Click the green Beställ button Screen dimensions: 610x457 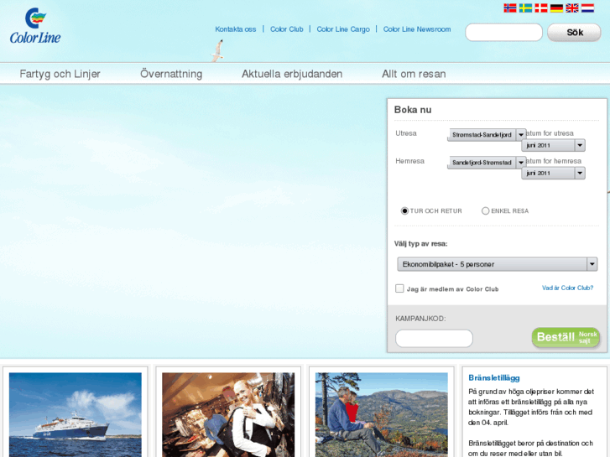point(566,337)
